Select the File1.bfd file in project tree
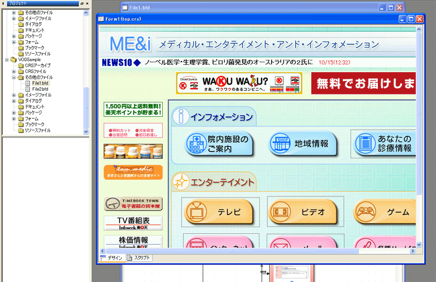436x282 pixels. pyautogui.click(x=40, y=83)
